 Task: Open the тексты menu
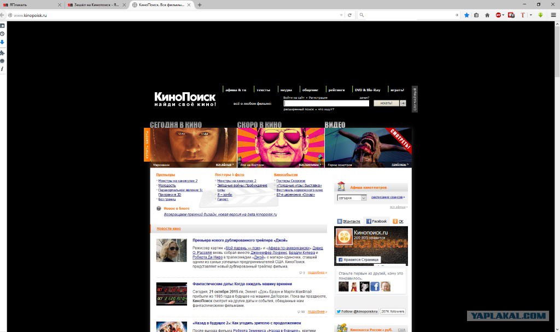[x=263, y=90]
